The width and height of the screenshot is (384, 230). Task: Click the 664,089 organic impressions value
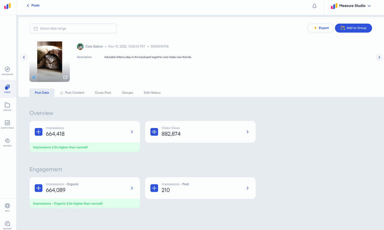[56, 190]
